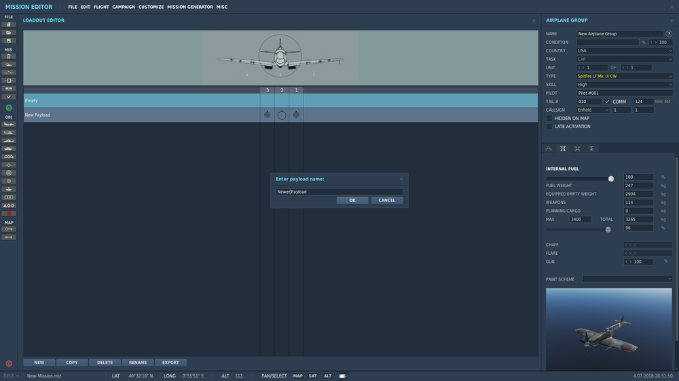
Task: Click EXPORT payload button
Action: coord(170,363)
